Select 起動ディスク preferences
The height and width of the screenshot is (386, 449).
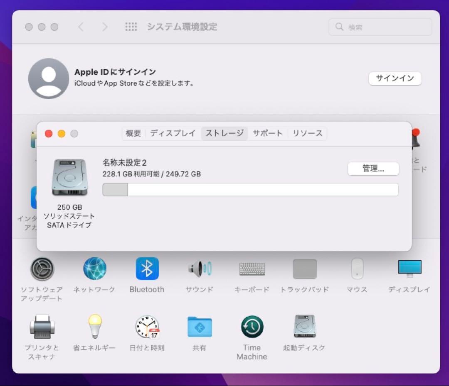point(304,327)
